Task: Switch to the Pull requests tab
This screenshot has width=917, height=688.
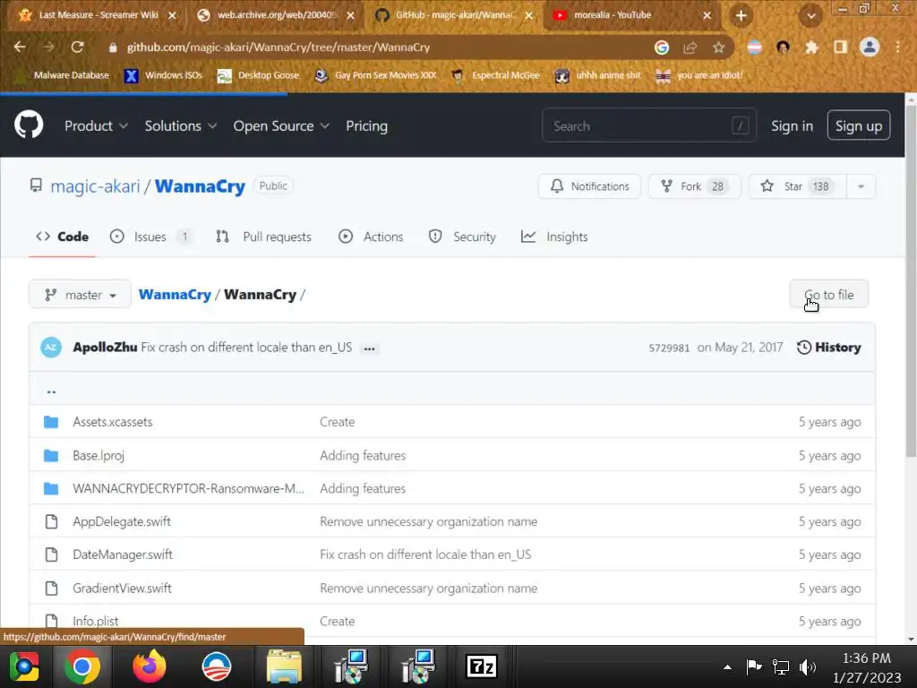Action: [x=264, y=236]
